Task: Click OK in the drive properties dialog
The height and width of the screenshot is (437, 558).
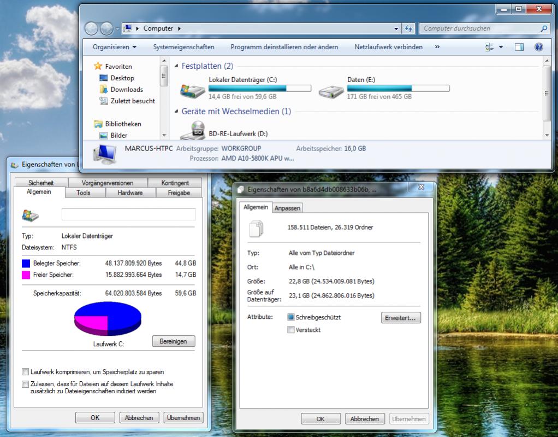Action: tap(95, 417)
